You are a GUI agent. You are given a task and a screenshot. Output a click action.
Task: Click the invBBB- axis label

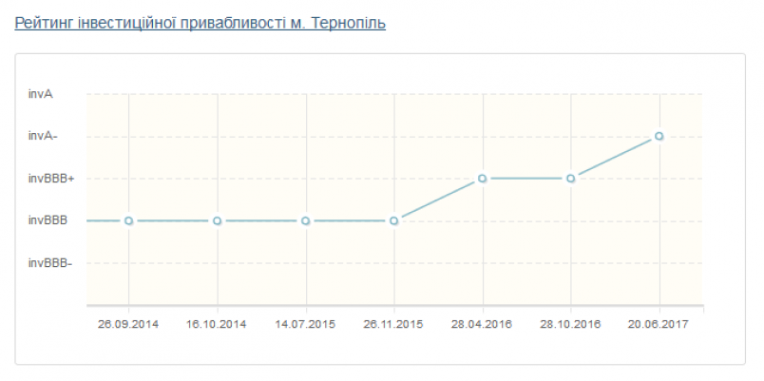click(50, 263)
